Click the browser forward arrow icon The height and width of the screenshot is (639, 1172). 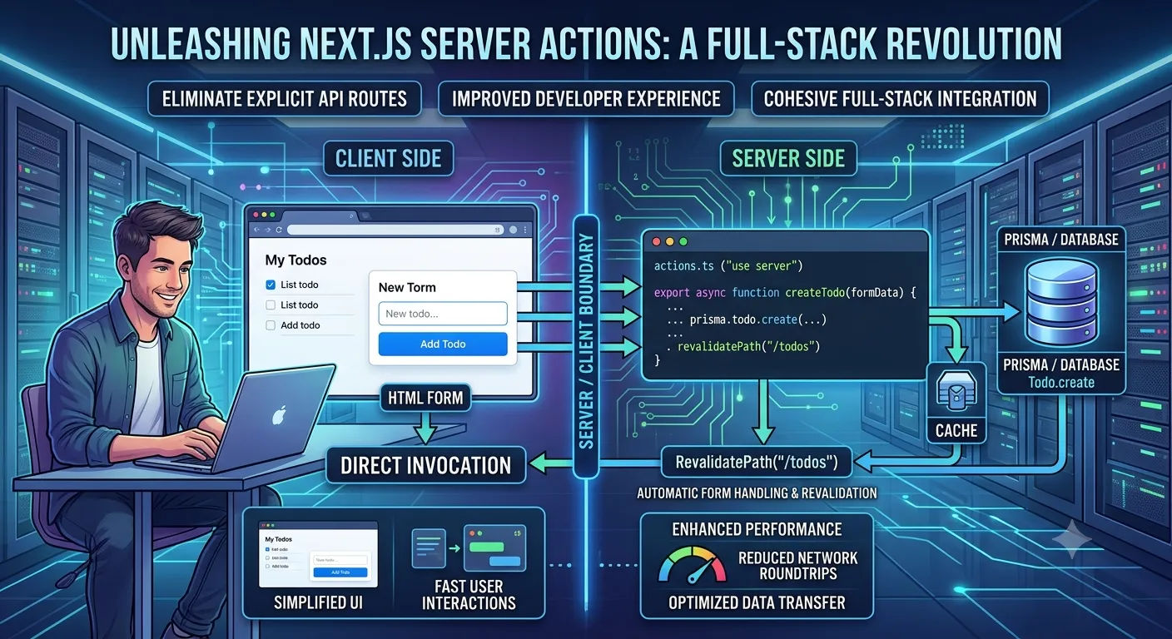[x=267, y=230]
